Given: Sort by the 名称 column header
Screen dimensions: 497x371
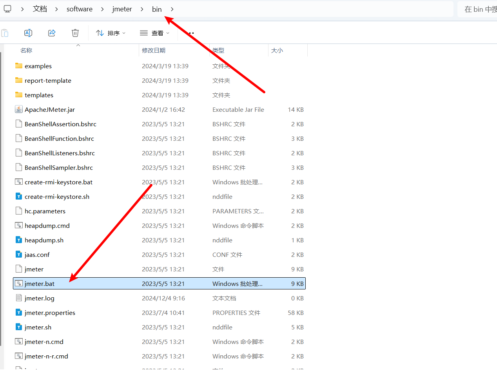Looking at the screenshot, I should coord(26,50).
